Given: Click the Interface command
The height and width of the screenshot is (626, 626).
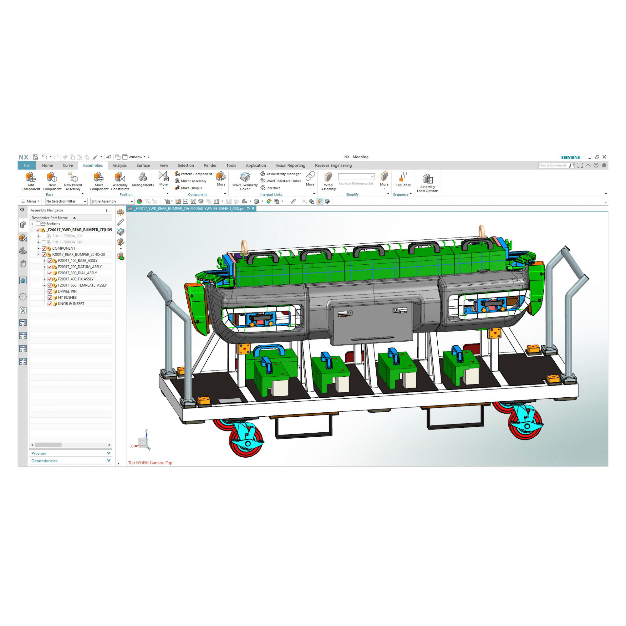Looking at the screenshot, I should click(x=270, y=188).
